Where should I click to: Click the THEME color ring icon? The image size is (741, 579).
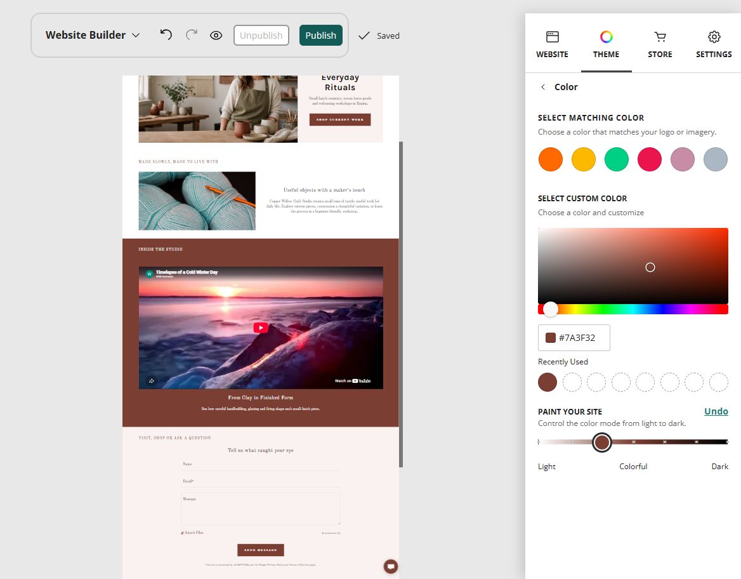(607, 36)
